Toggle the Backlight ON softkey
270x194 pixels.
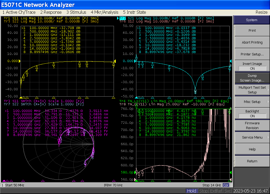[252, 113]
